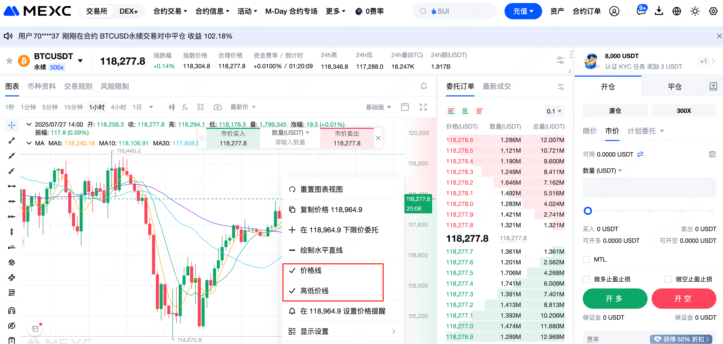723x344 pixels.
Task: Open trading tutorial icon beside 平仓 tab
Action: tap(713, 86)
